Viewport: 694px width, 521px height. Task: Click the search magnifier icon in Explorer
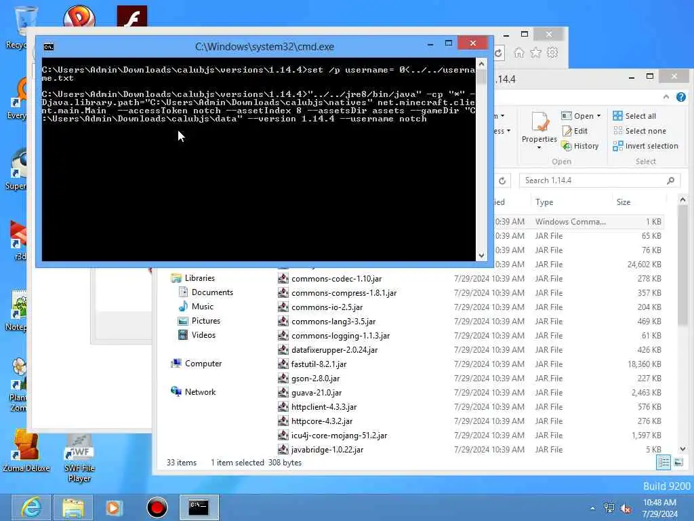[671, 180]
